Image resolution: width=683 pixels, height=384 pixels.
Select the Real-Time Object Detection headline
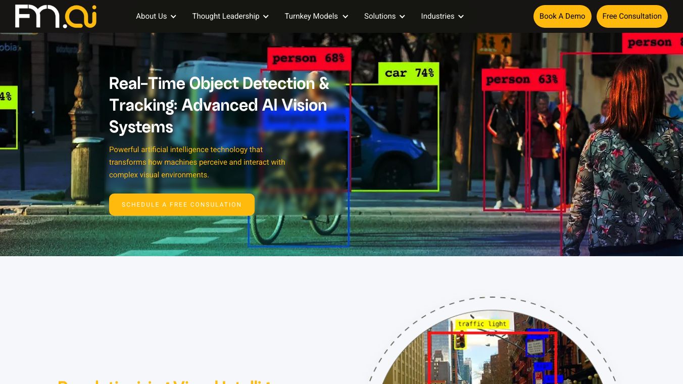tap(219, 105)
